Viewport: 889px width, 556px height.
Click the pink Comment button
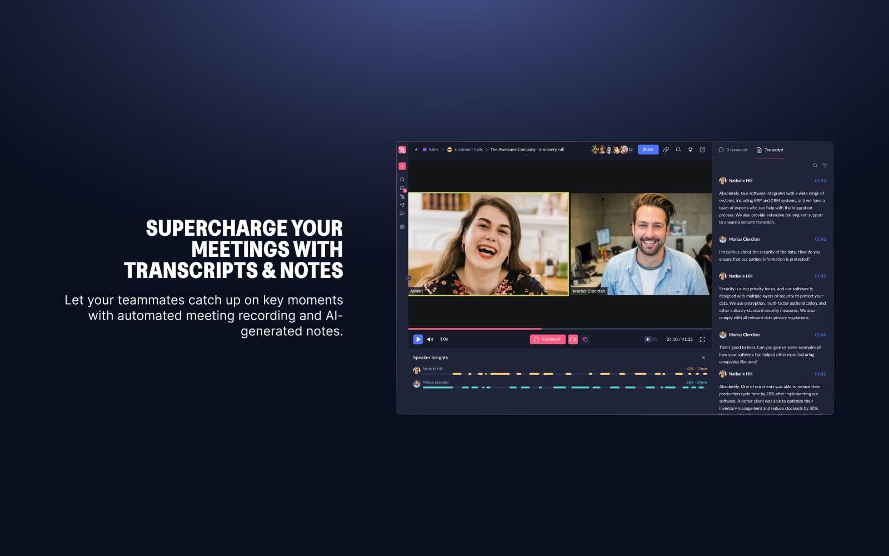pos(548,339)
